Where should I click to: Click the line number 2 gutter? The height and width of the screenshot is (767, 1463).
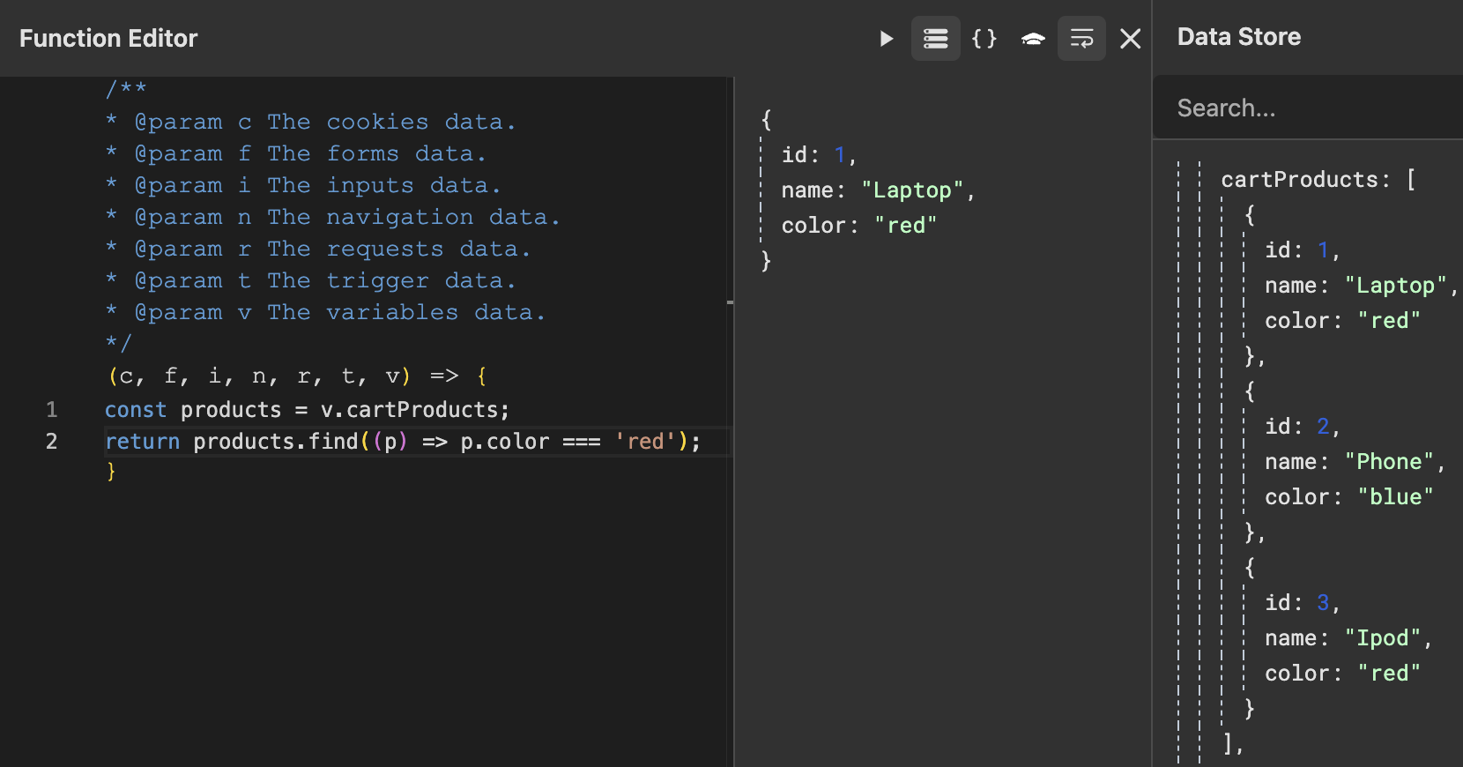click(x=52, y=441)
